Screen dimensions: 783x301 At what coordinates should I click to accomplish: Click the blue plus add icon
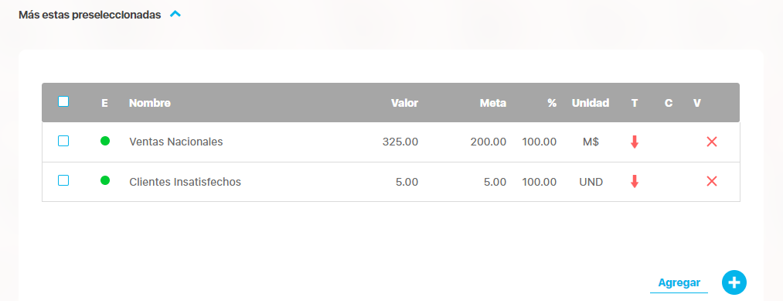tap(734, 283)
